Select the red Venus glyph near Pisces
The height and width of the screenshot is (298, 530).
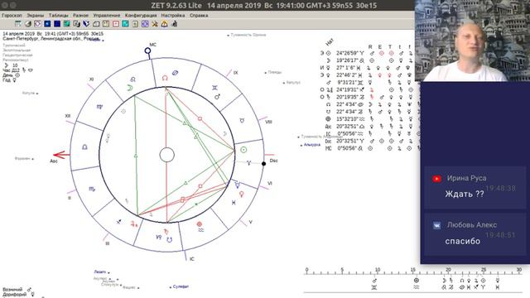(242, 194)
